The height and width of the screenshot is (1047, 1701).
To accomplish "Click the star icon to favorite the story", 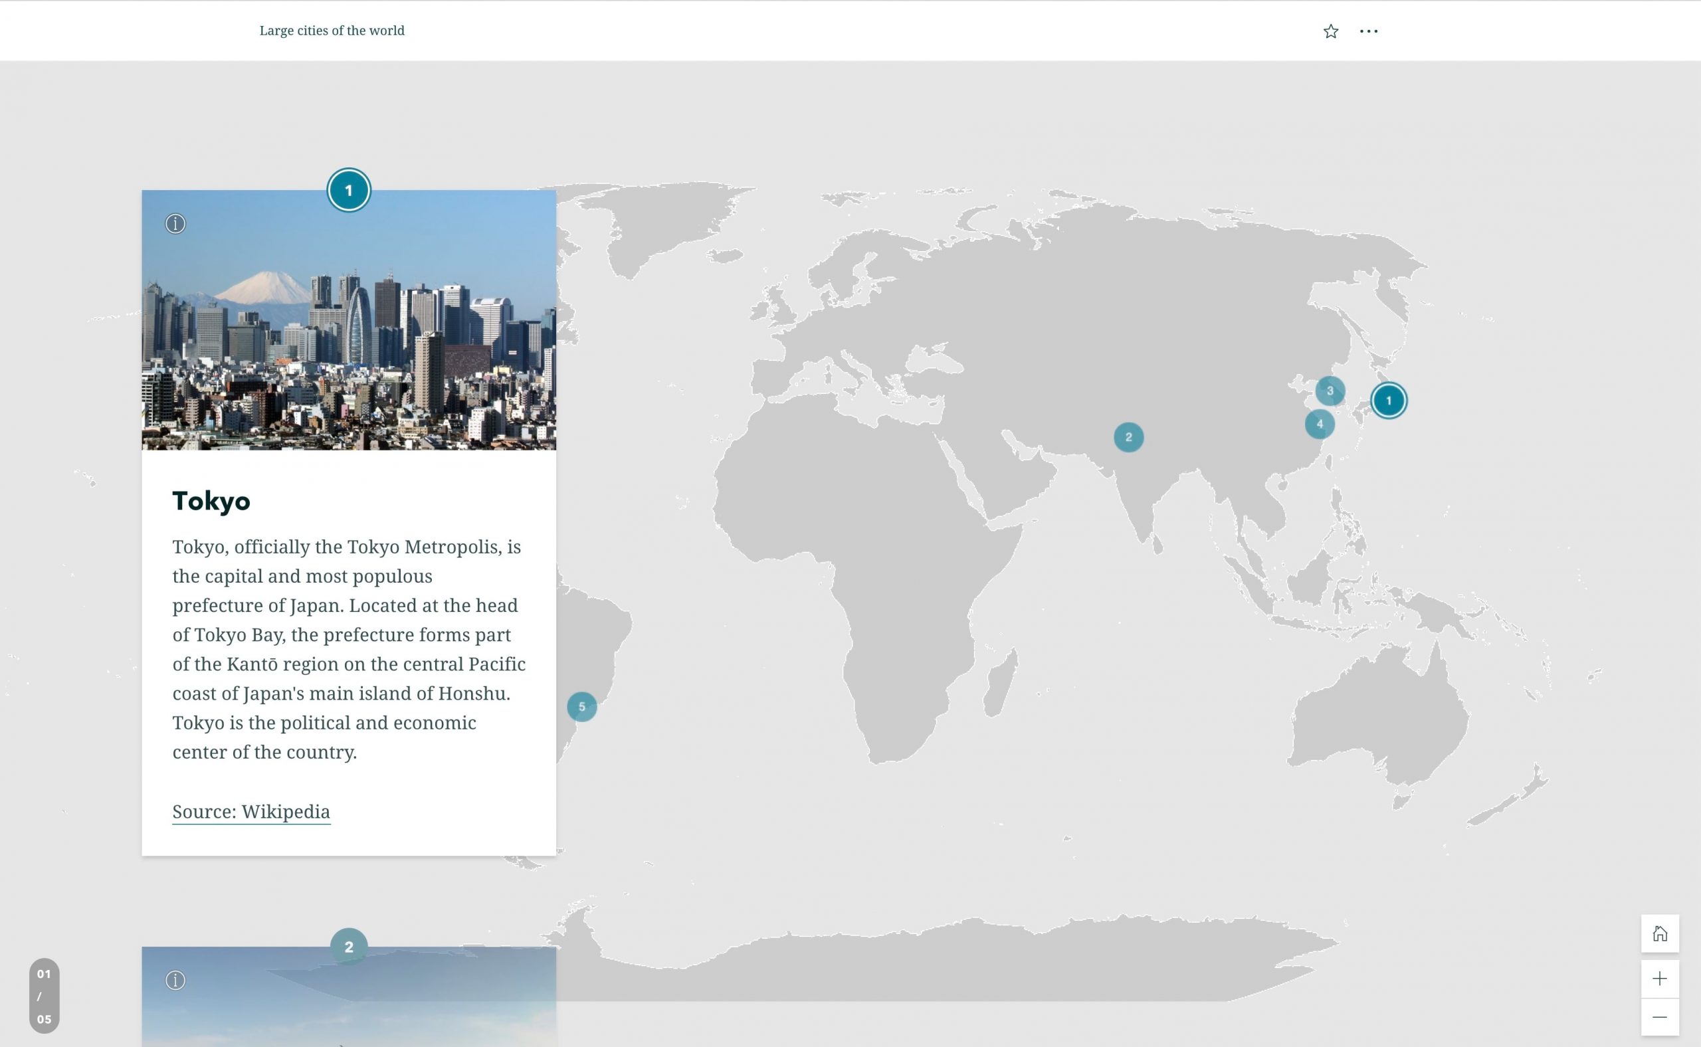I will tap(1330, 31).
